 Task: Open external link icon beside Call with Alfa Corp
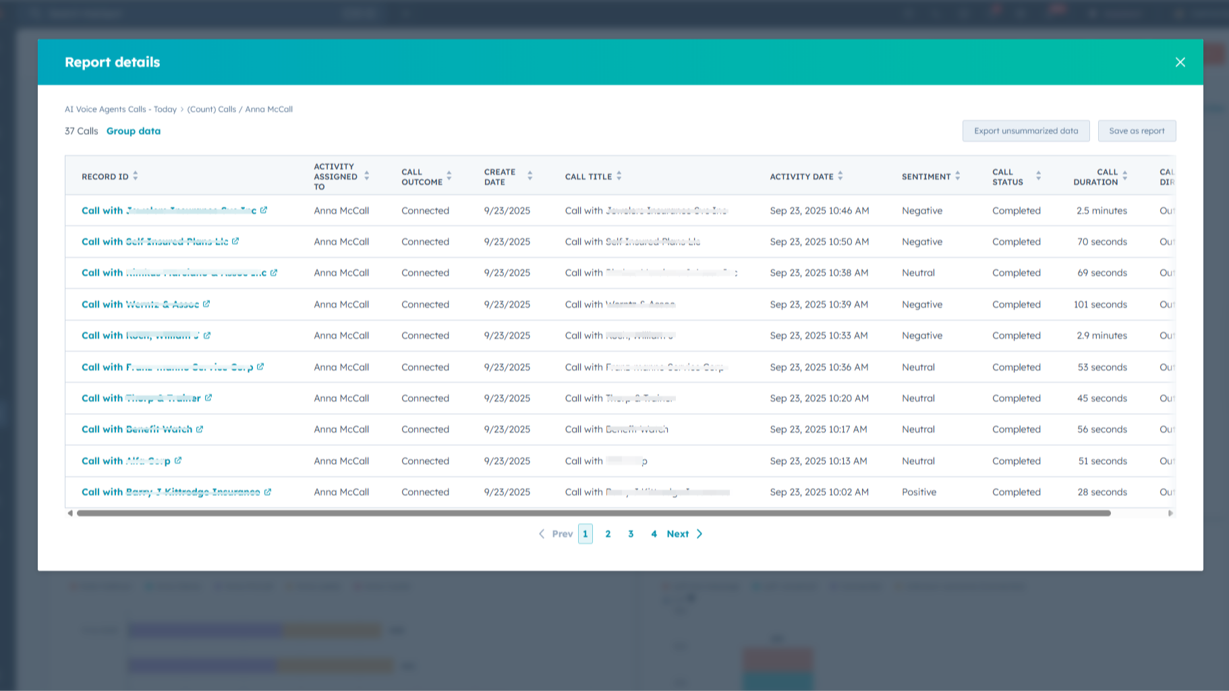pyautogui.click(x=177, y=461)
